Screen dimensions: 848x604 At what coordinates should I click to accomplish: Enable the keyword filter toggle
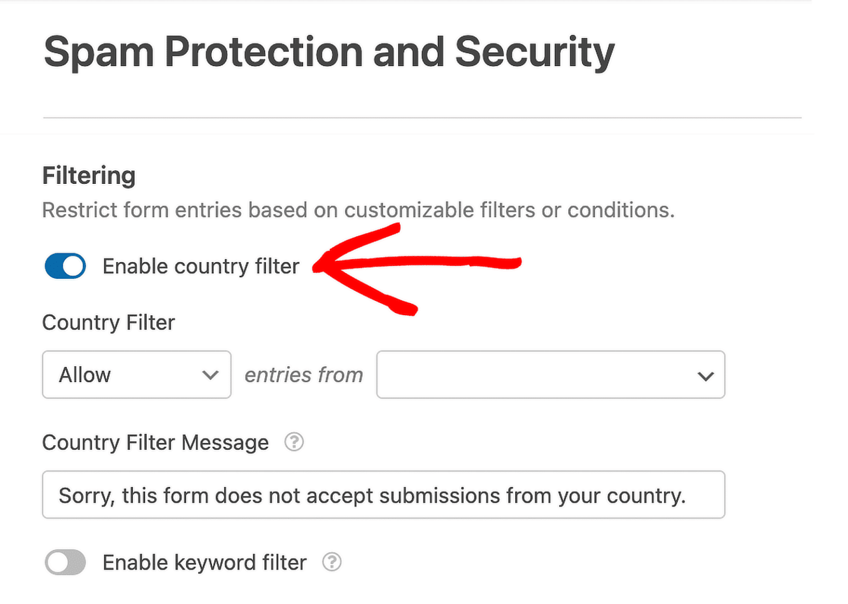point(65,562)
